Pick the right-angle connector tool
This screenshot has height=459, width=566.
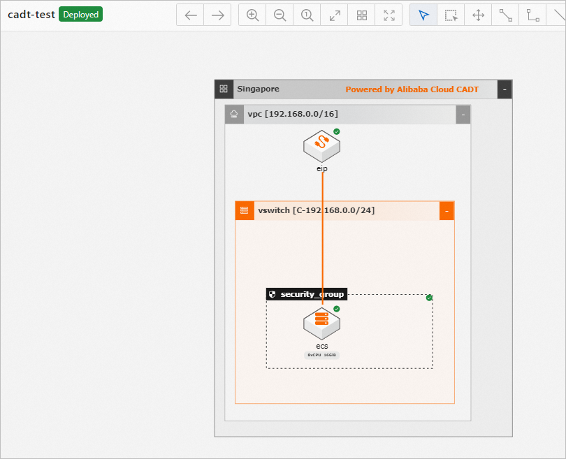click(x=532, y=15)
